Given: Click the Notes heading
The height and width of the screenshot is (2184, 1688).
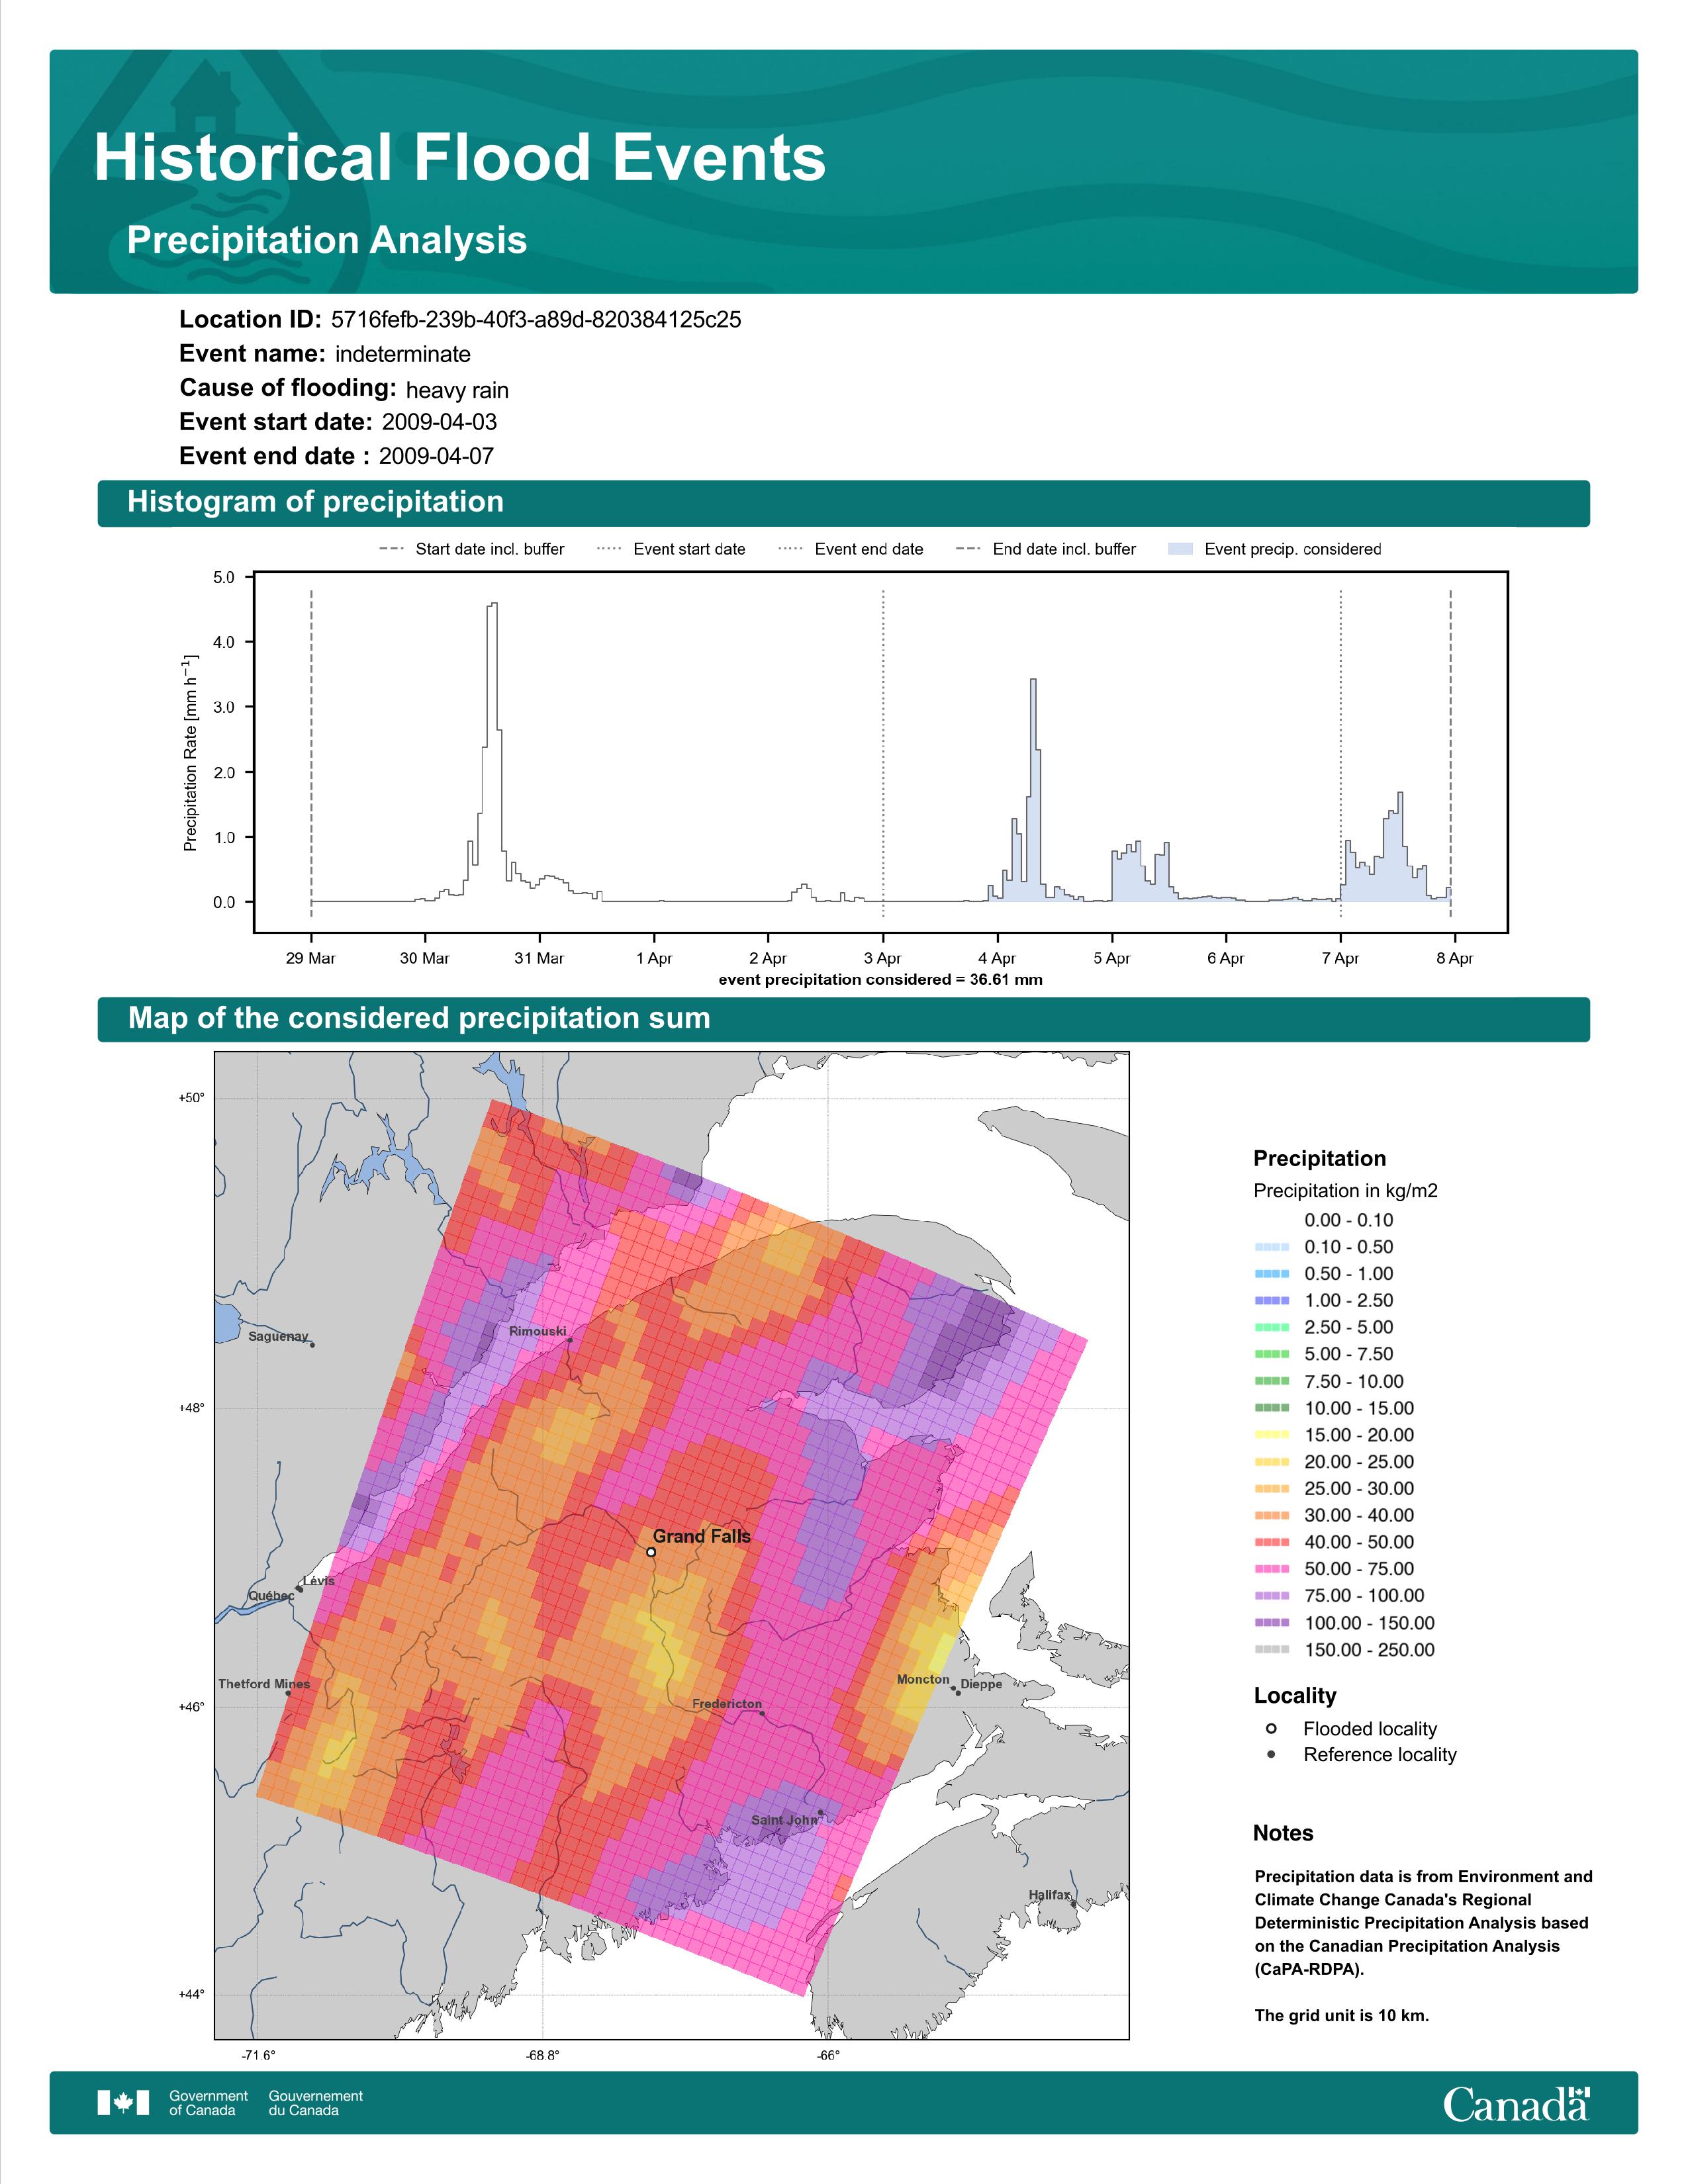Looking at the screenshot, I should point(1283,1834).
